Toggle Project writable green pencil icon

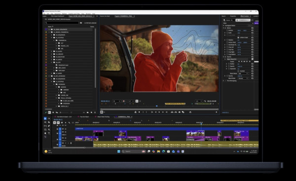pos(46,112)
